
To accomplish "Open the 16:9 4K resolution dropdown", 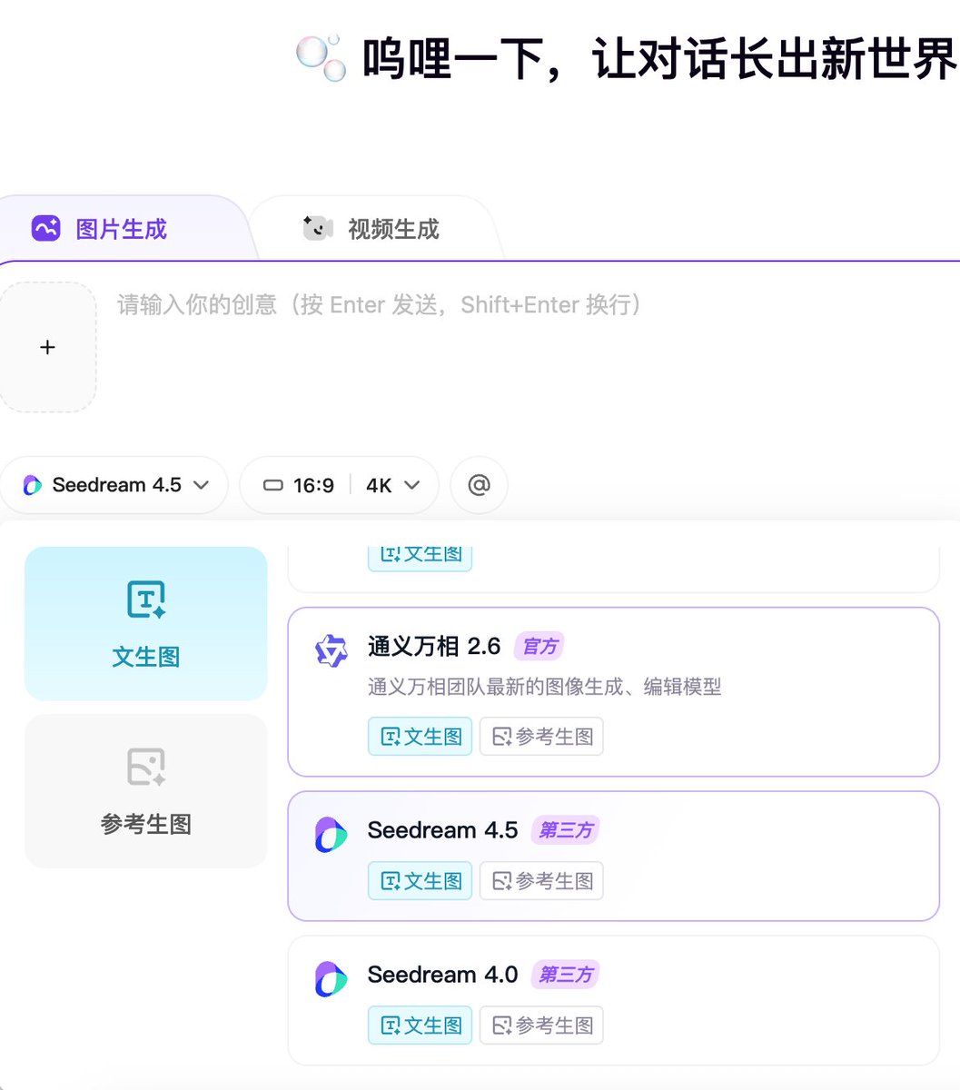I will tap(339, 484).
